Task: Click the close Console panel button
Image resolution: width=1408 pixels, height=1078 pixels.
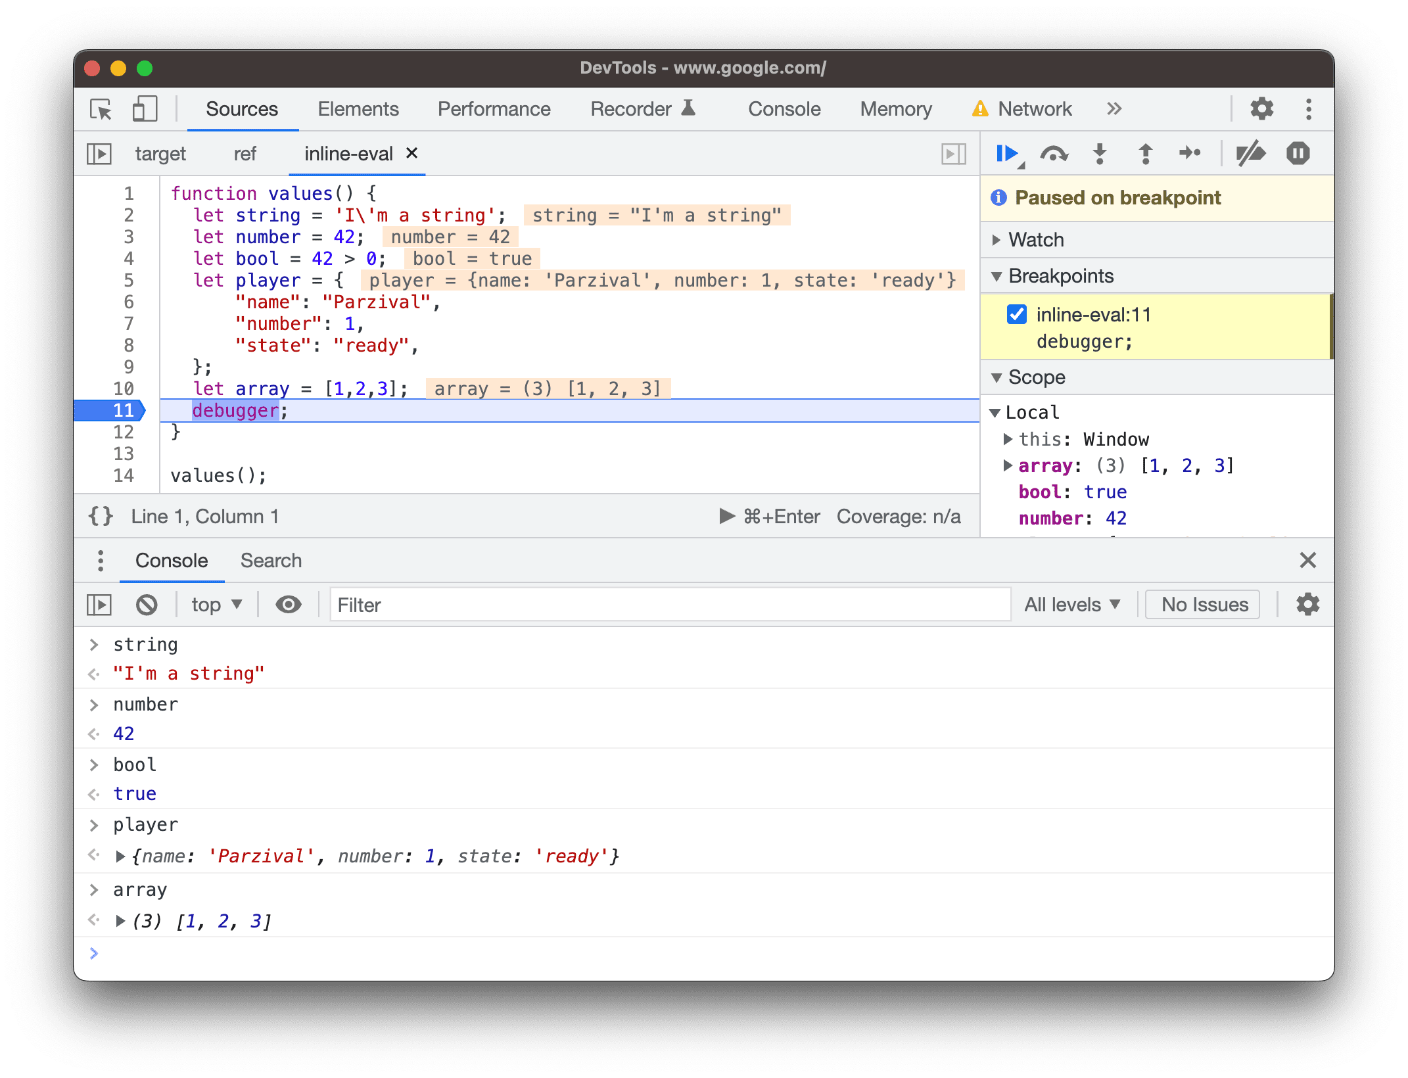Action: point(1307,561)
